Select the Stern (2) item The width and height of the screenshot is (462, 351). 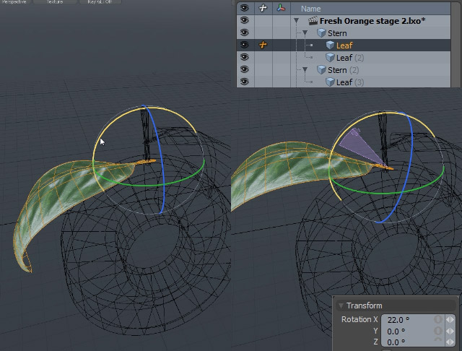(x=344, y=70)
